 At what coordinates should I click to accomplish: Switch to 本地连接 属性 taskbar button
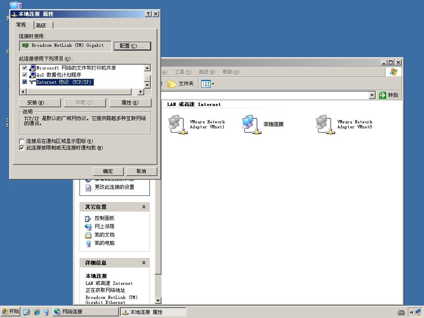click(153, 312)
